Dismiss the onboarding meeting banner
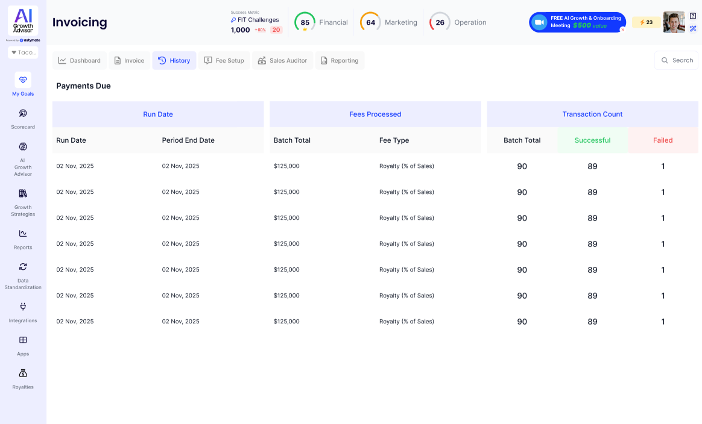The image size is (702, 424). pyautogui.click(x=622, y=30)
